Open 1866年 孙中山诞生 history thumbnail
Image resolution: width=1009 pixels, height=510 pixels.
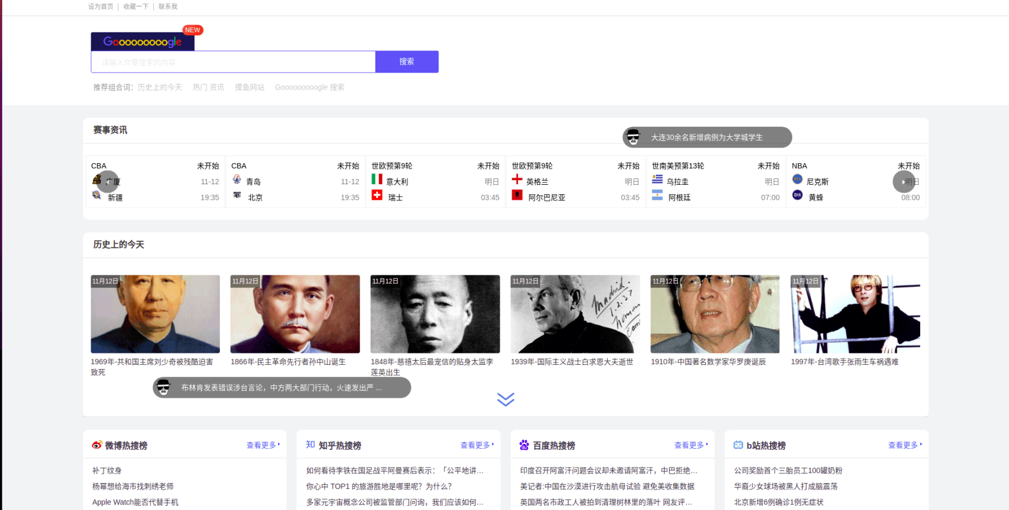pyautogui.click(x=295, y=314)
